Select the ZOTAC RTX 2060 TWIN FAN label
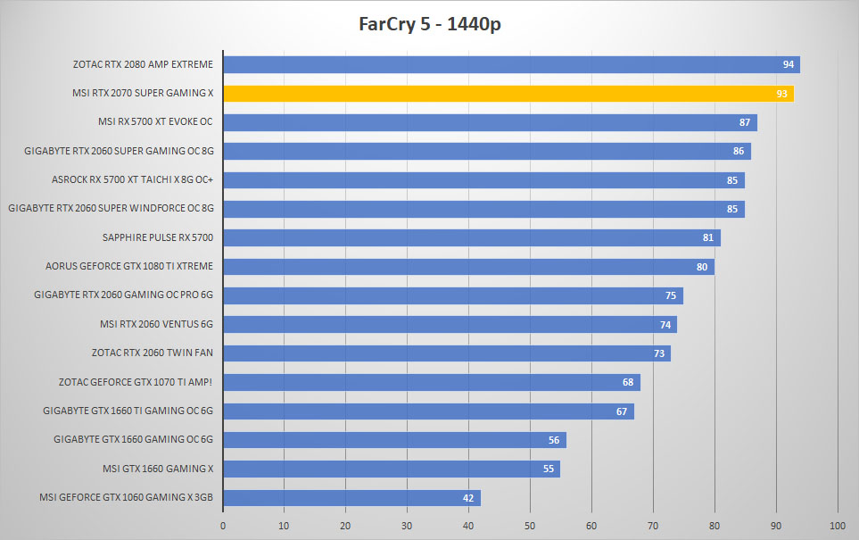 click(x=153, y=353)
